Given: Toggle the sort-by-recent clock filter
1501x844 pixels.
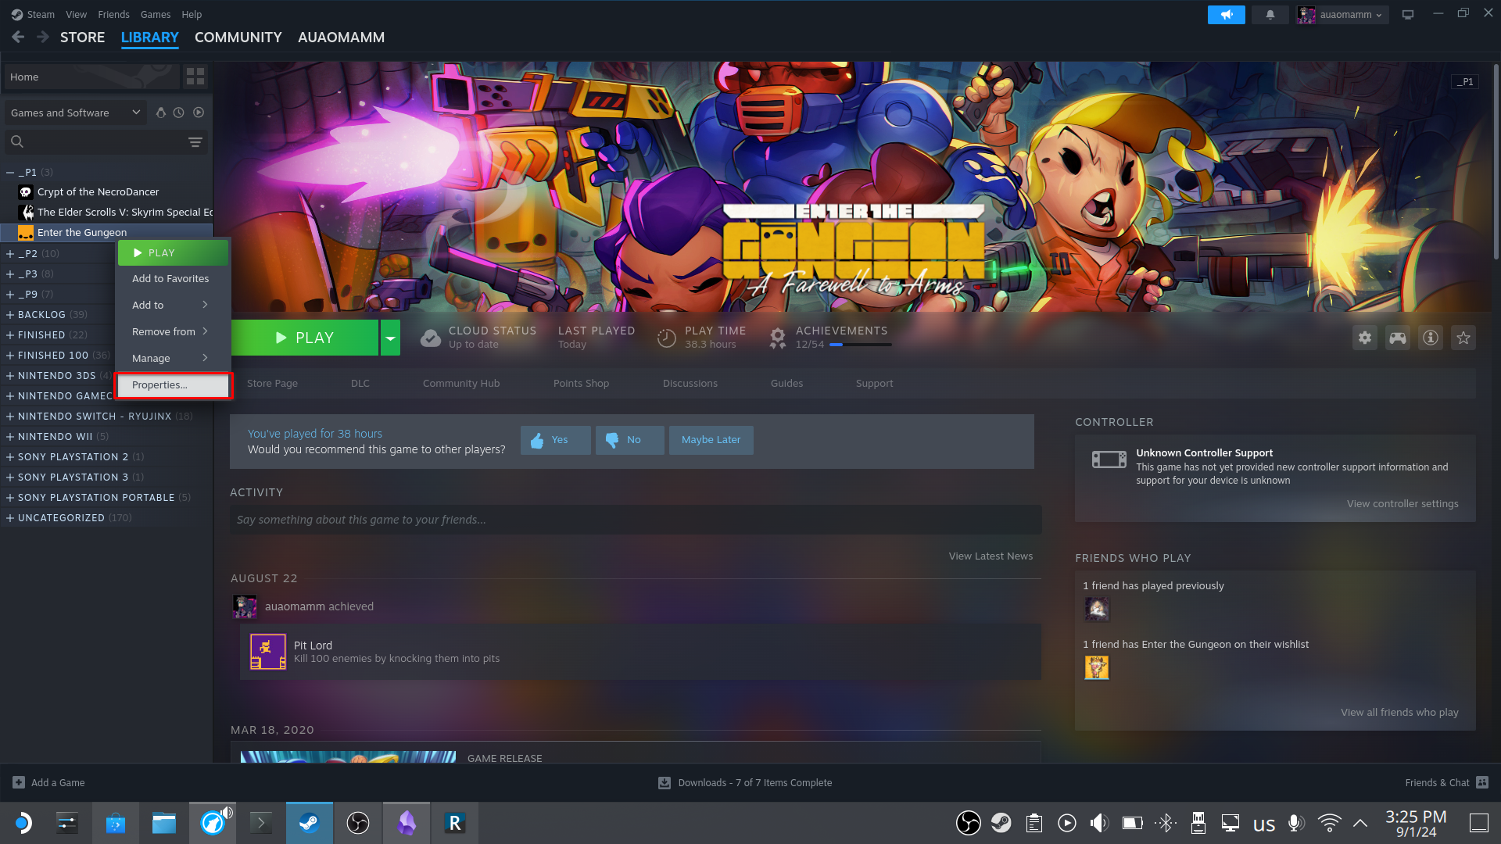Looking at the screenshot, I should 179,113.
